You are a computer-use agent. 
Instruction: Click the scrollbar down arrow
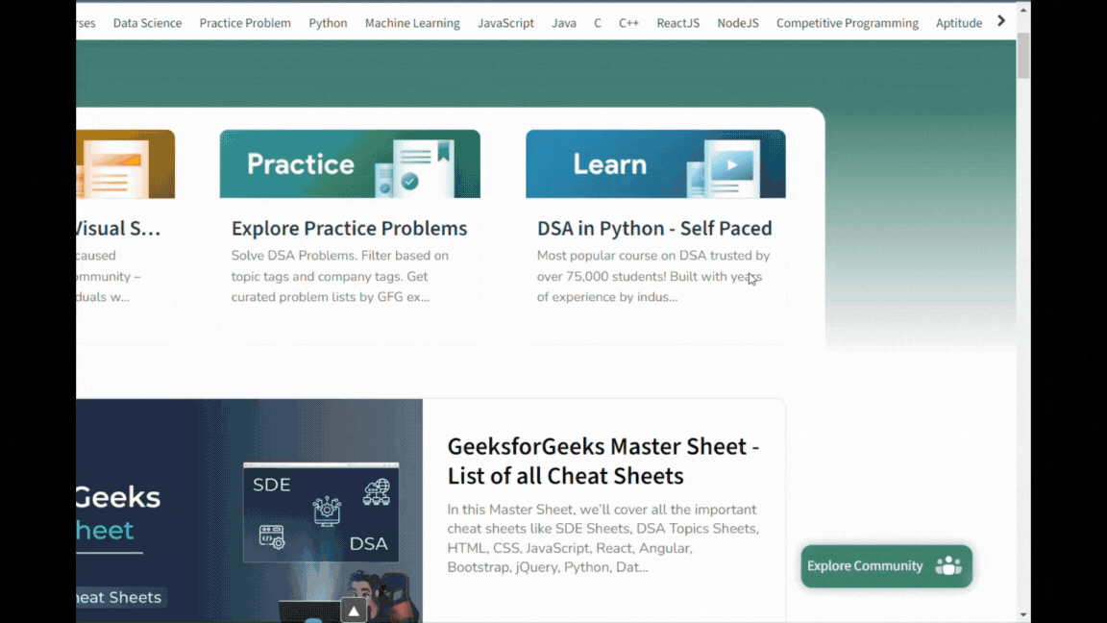pyautogui.click(x=1023, y=615)
